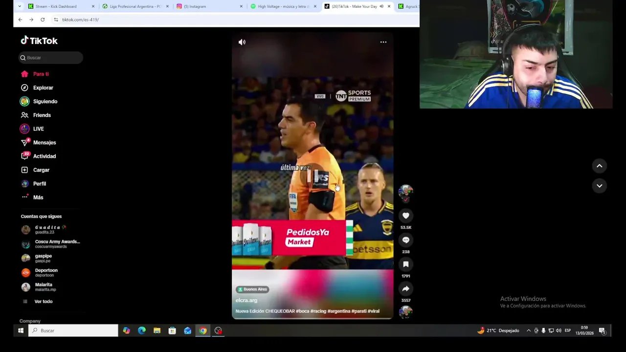Open Microsoft Store from the taskbar
The image size is (626, 352).
point(172,331)
